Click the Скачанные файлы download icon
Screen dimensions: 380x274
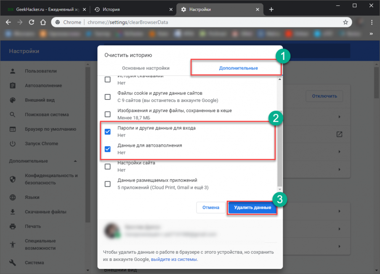coord(13,212)
